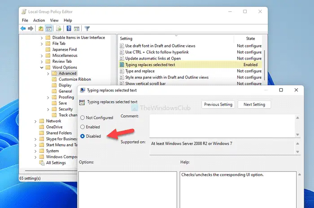Click Supported on box scroll down arrow

coord(297,152)
